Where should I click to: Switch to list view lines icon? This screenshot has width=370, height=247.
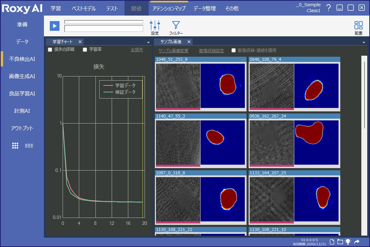[29, 146]
